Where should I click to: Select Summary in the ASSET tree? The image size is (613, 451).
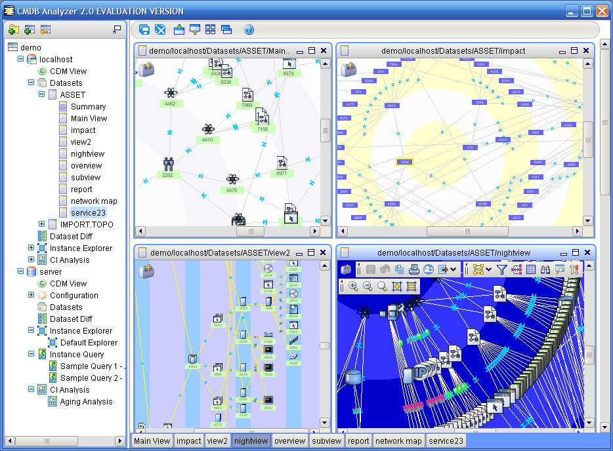click(x=89, y=107)
